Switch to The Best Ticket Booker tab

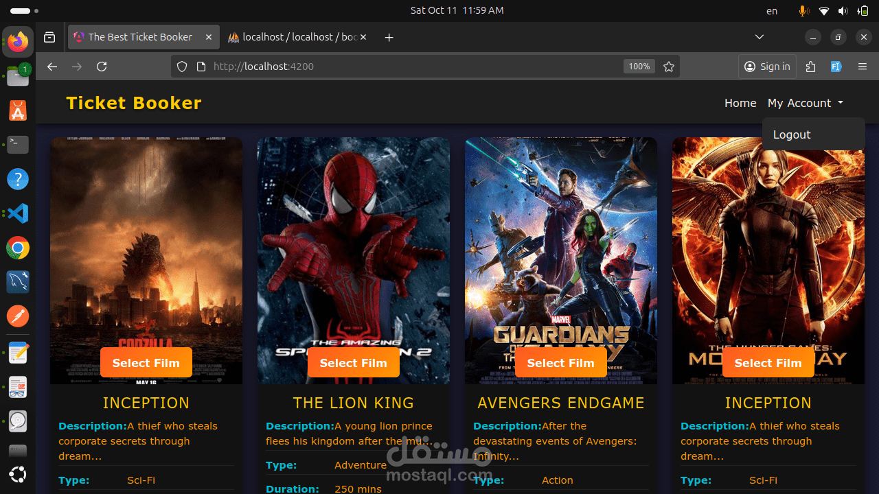click(x=144, y=37)
